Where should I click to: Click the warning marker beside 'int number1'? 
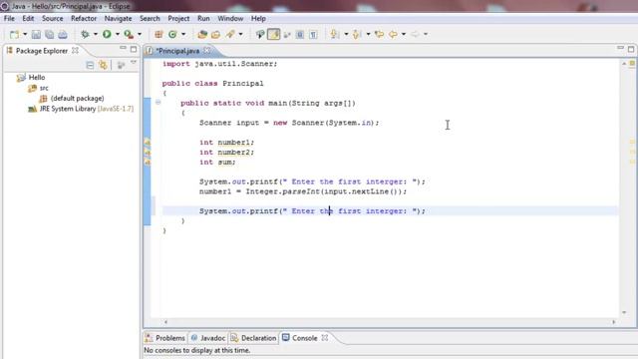point(148,143)
